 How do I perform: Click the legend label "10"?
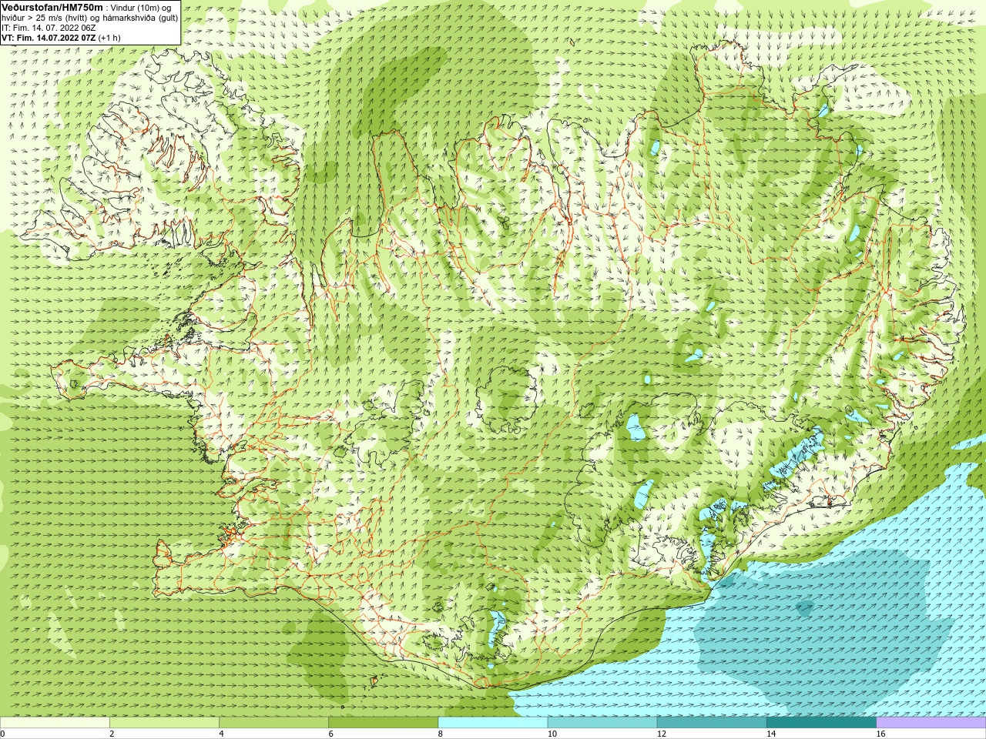tap(552, 734)
